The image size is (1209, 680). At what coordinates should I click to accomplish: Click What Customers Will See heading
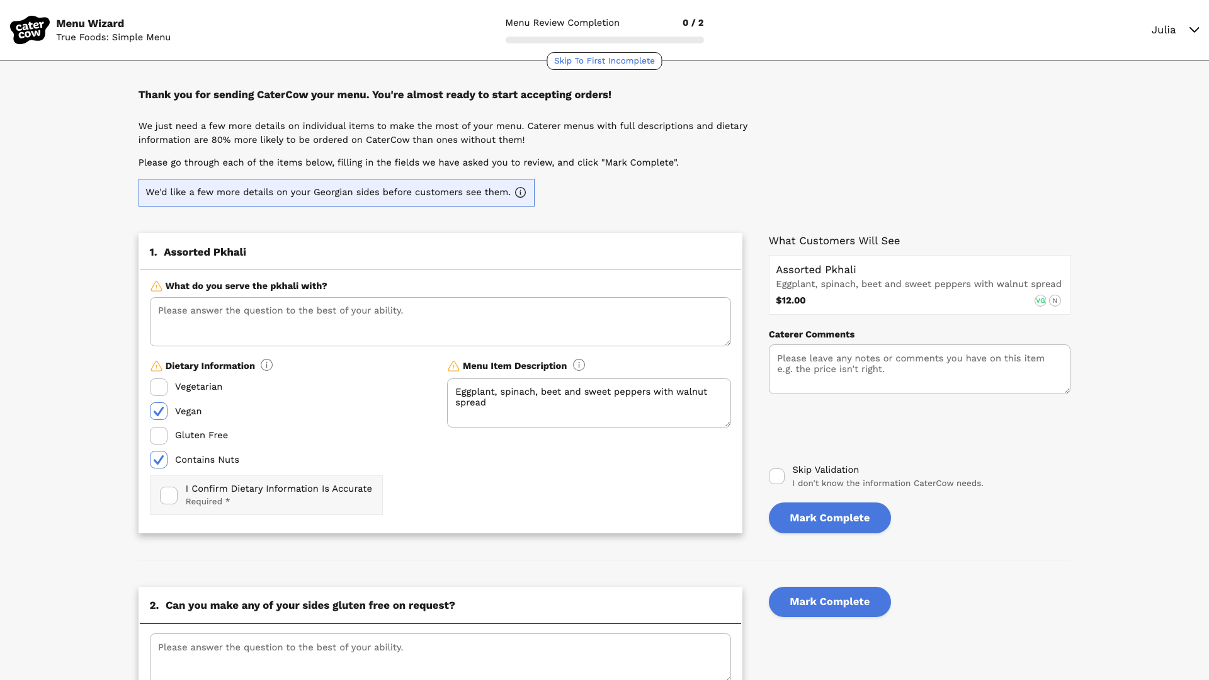click(834, 241)
